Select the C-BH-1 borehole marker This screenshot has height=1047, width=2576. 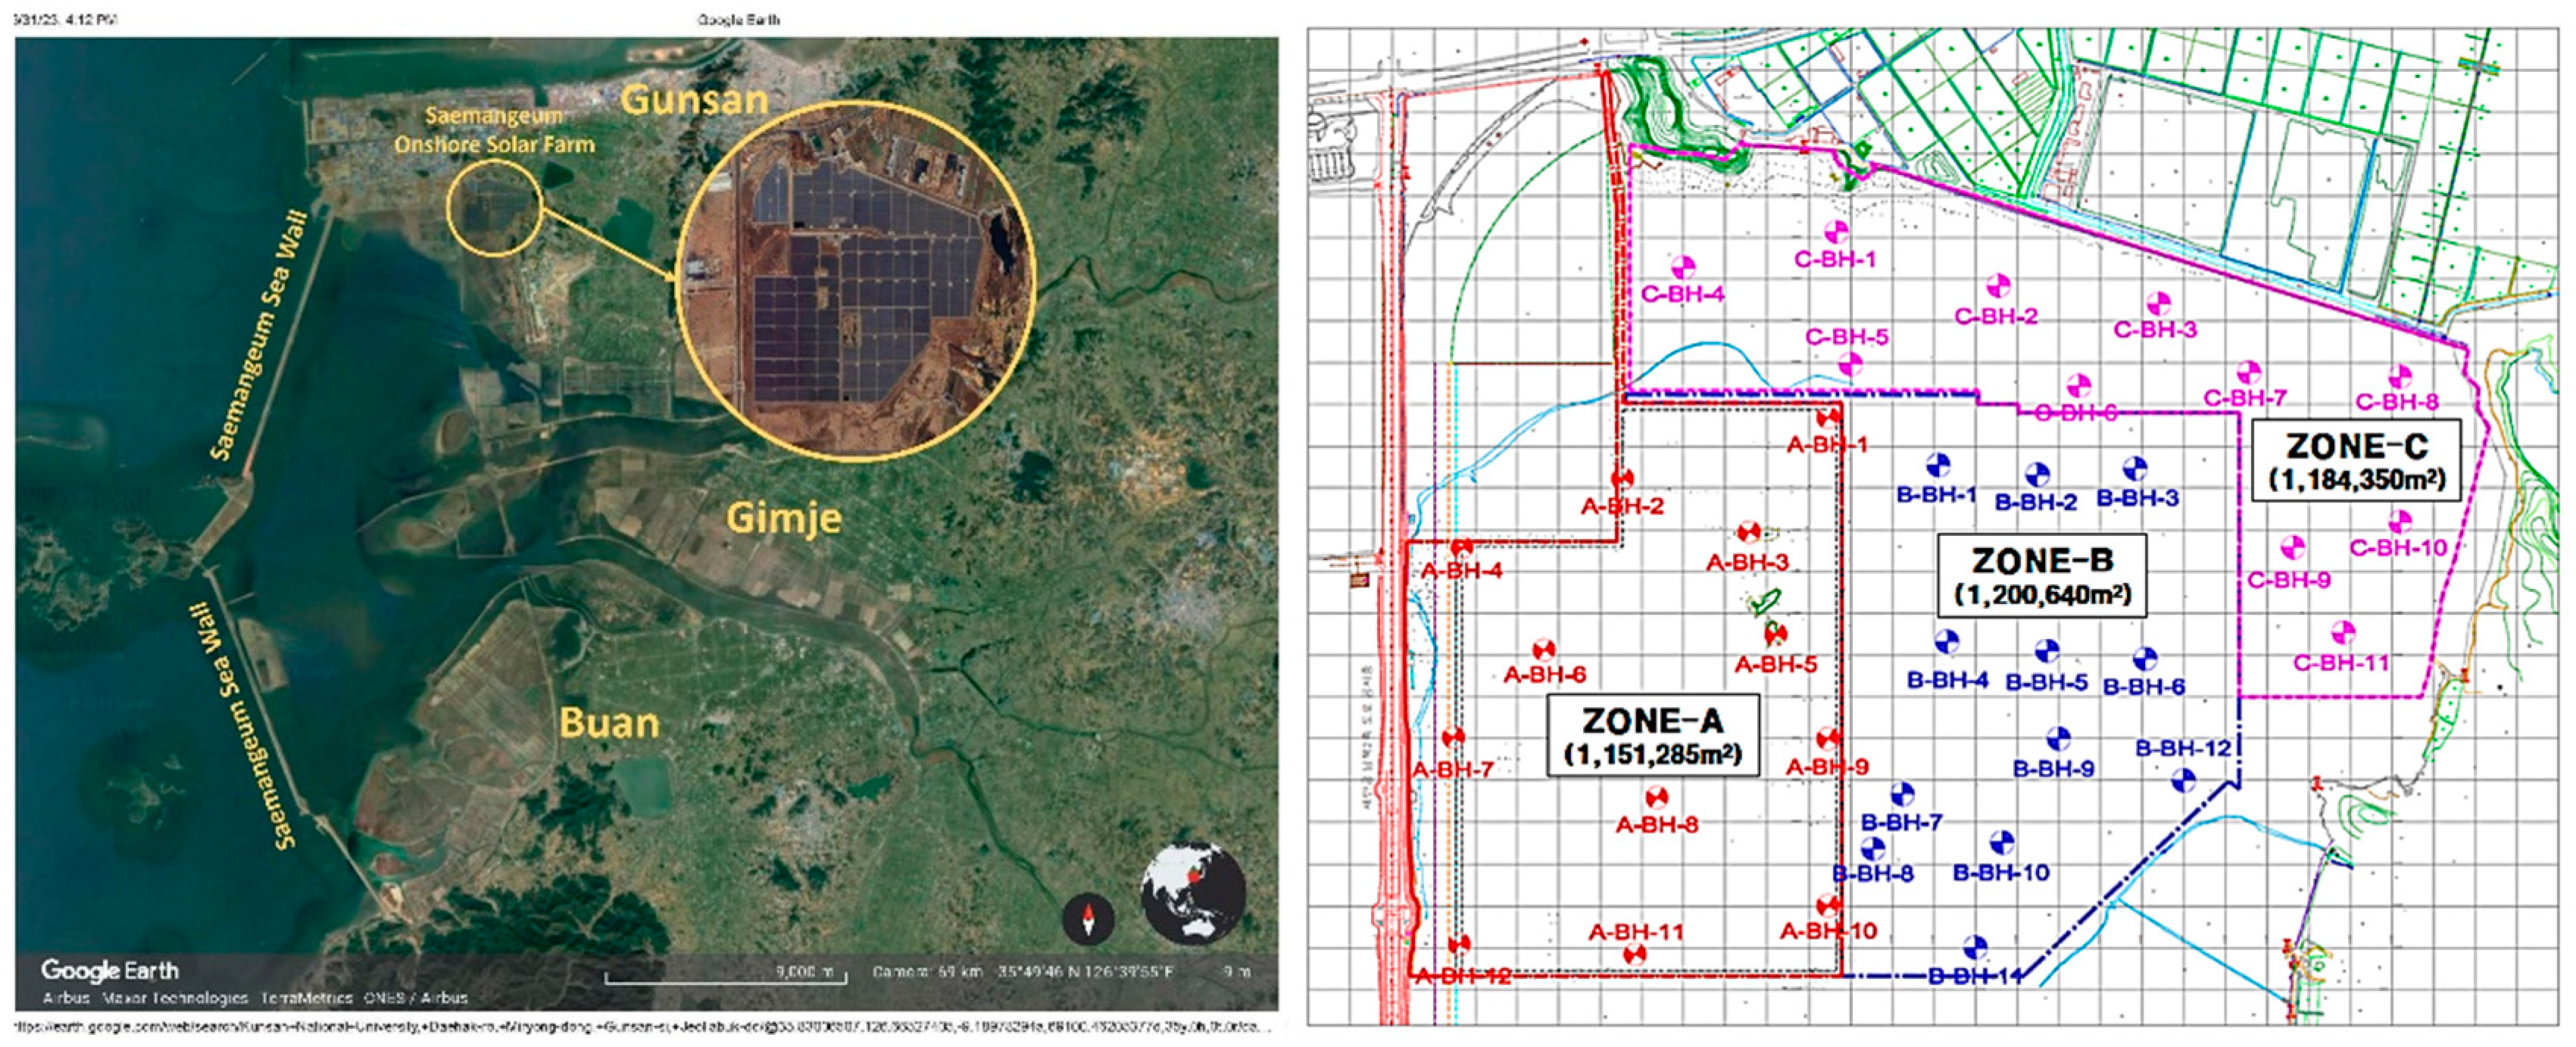pos(1836,232)
